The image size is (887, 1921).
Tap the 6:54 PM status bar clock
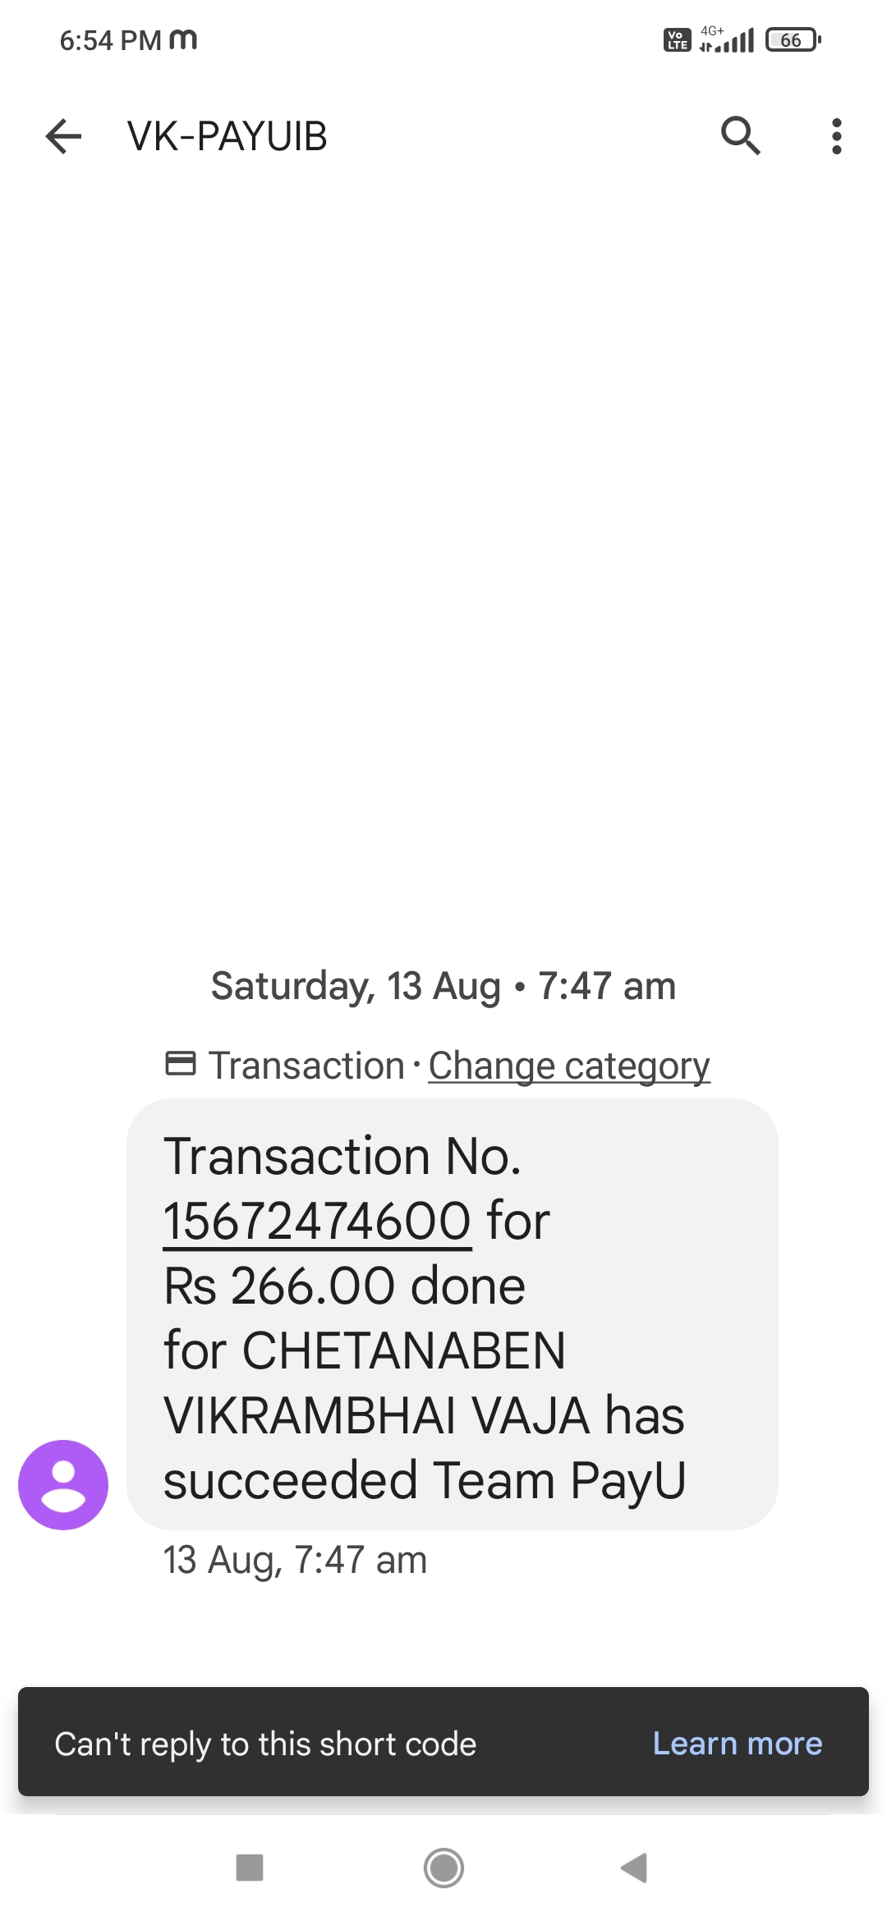pyautogui.click(x=110, y=40)
